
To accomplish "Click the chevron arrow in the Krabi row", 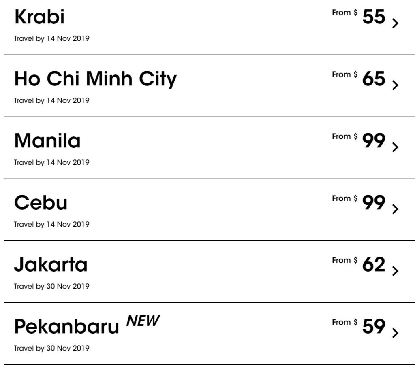I will pyautogui.click(x=396, y=23).
